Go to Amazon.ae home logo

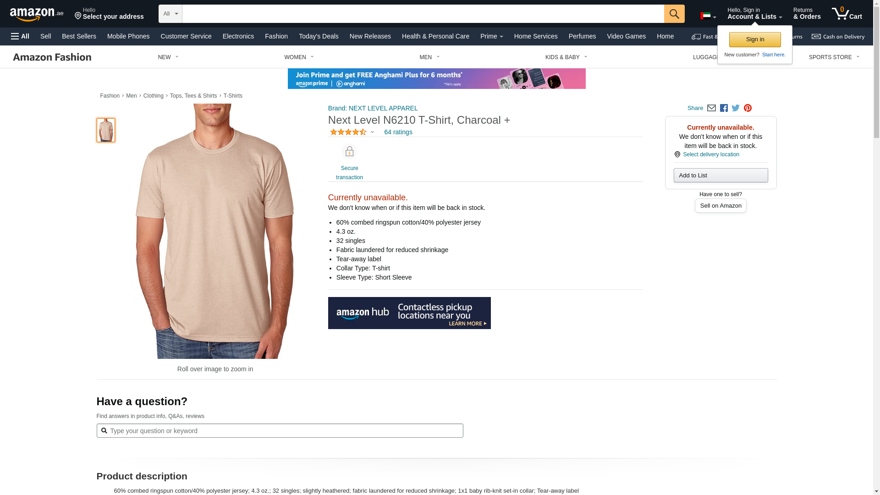point(37,14)
